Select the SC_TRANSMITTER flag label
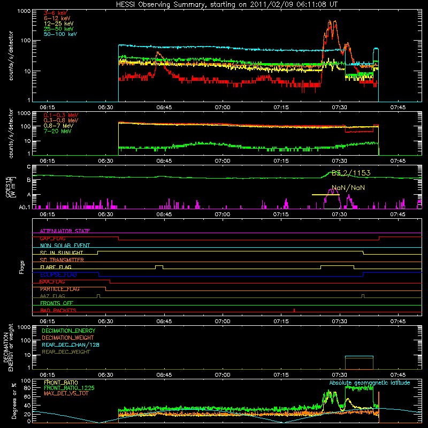The image size is (428, 428). 62,260
